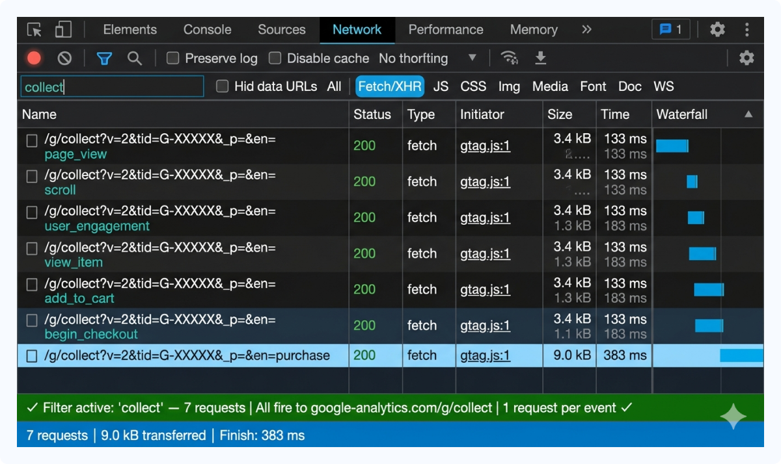Sort by the Name column header
The height and width of the screenshot is (464, 781).
coord(183,114)
